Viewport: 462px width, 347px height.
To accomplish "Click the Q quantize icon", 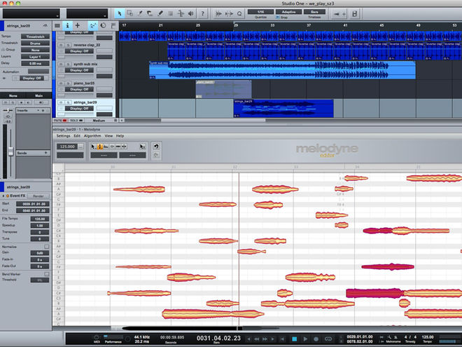I will 239,13.
